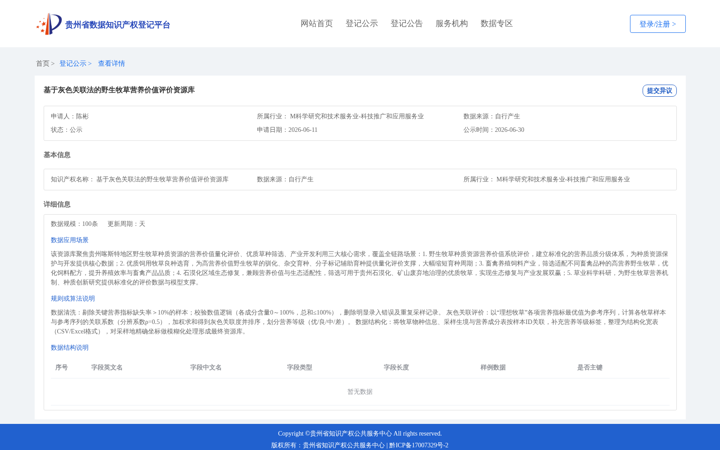Click top 数据来源：自行产生 text
This screenshot has width=720, height=450.
pos(492,116)
